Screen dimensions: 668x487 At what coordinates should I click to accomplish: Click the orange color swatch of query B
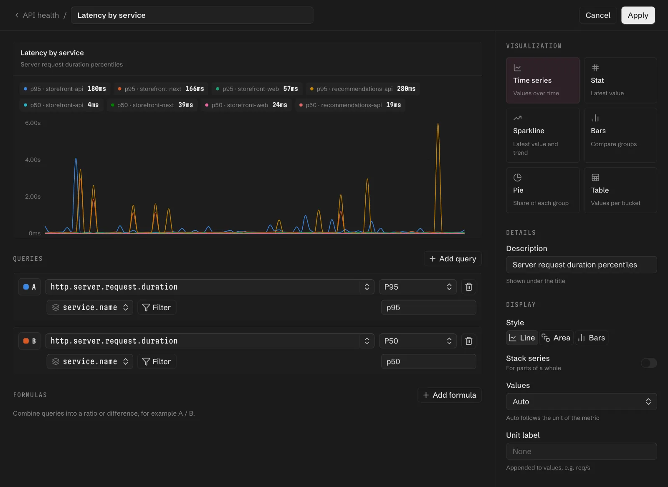[x=26, y=341]
